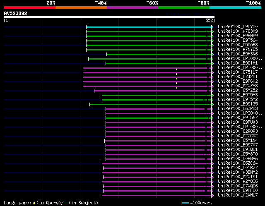
Task: Open hit UniRef100_B9HHP9
Action: tap(238, 36)
